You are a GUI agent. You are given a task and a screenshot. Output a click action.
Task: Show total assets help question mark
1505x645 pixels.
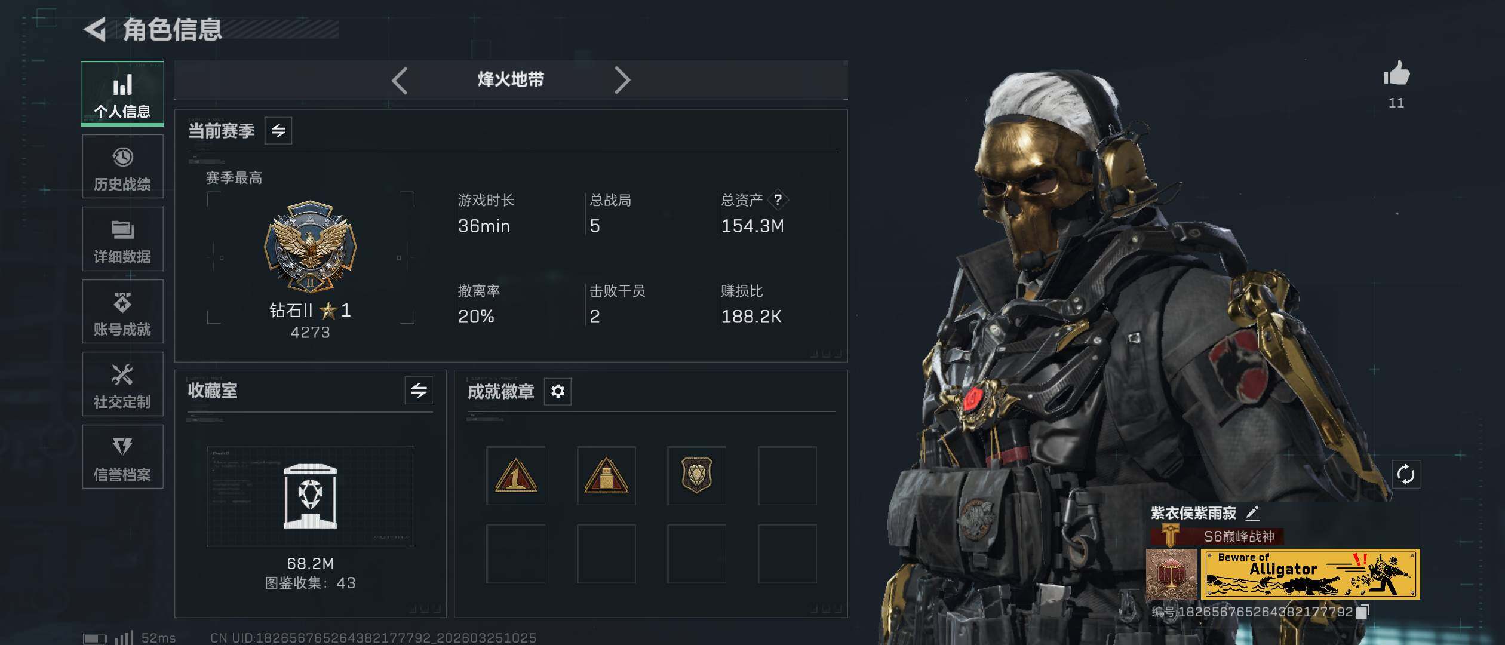coord(778,200)
